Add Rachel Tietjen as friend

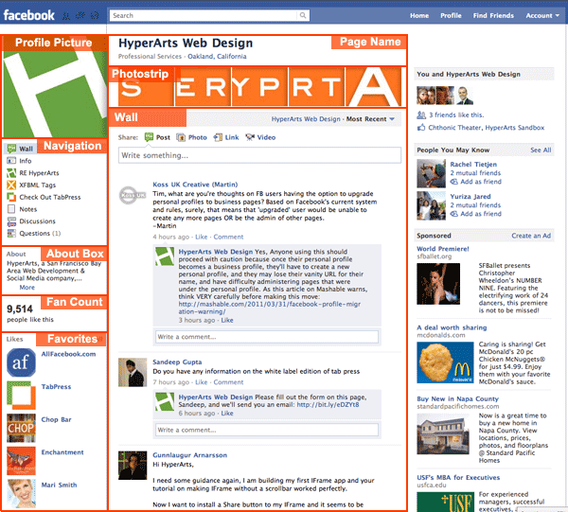pos(475,182)
